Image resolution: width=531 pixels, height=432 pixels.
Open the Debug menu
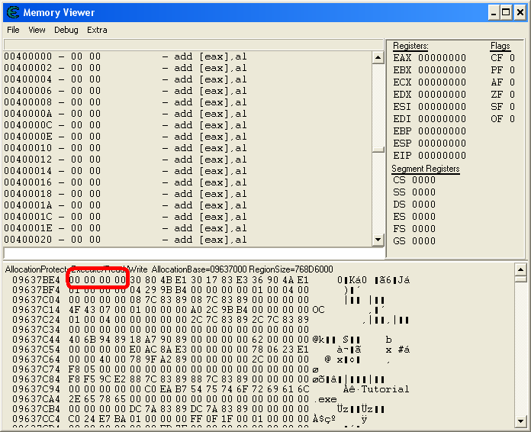coord(66,30)
